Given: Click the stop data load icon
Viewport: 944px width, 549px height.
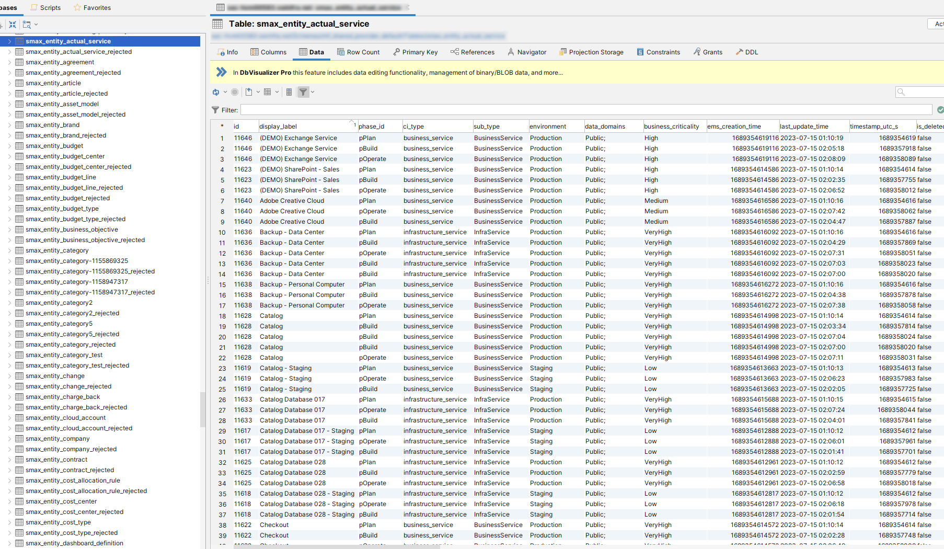Looking at the screenshot, I should pos(235,92).
